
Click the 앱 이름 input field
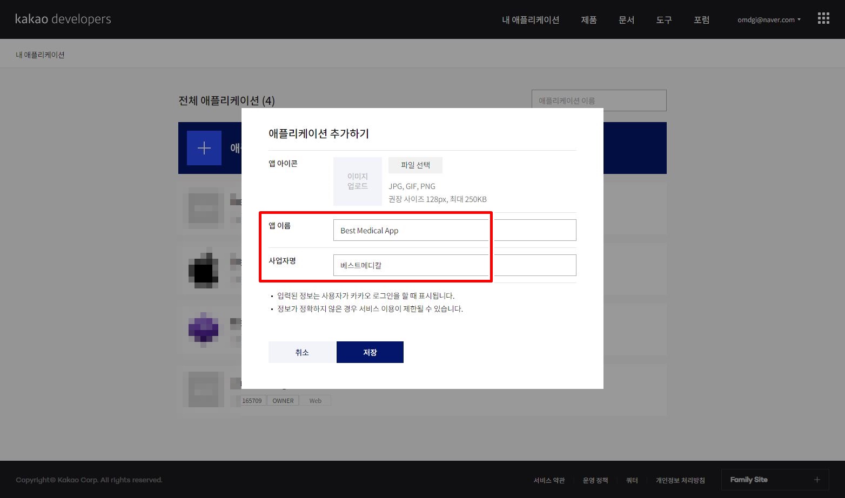455,230
